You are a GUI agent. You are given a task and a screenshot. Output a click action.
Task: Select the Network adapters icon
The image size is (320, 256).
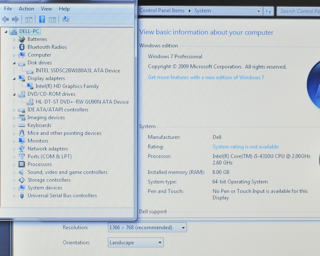coord(21,148)
